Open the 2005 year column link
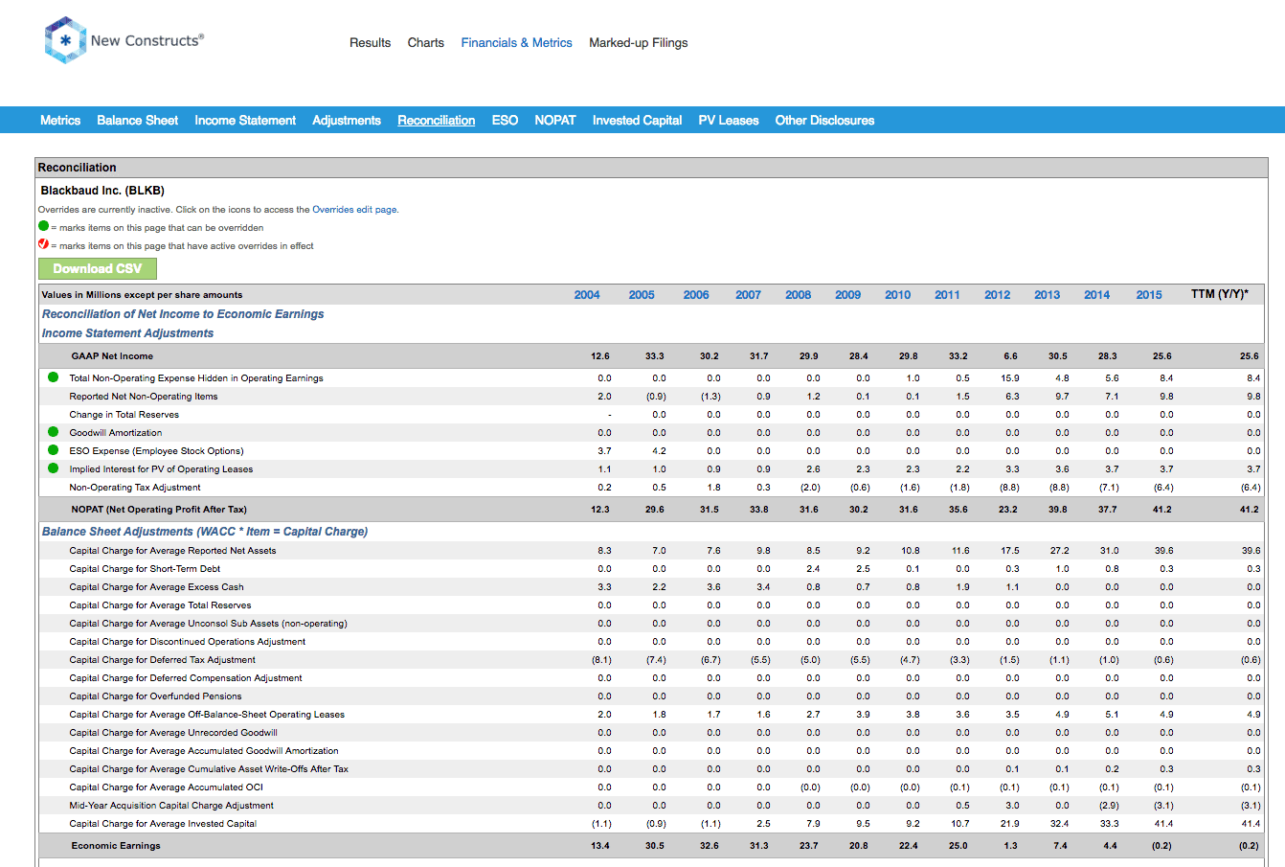The height and width of the screenshot is (867, 1285). (x=642, y=295)
